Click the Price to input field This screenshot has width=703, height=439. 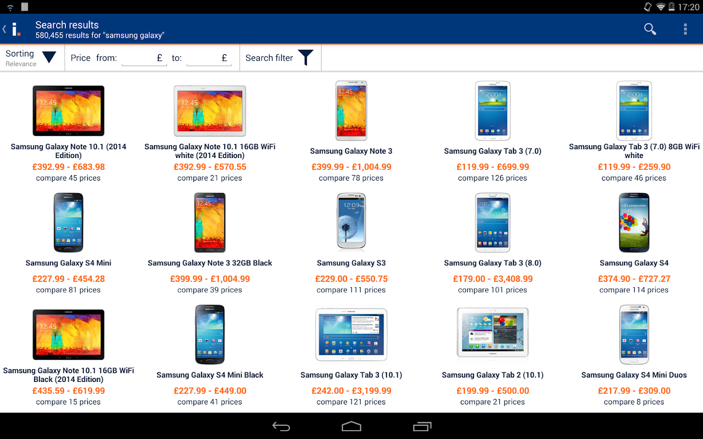[x=208, y=58]
